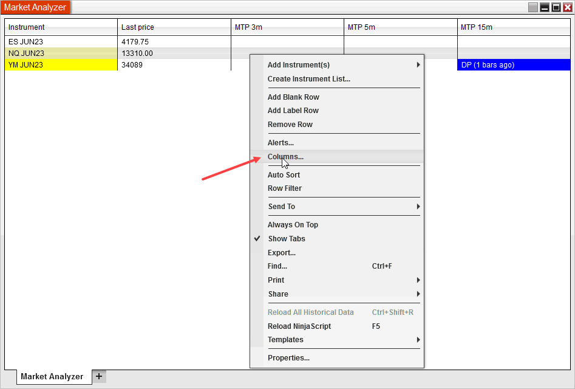Image resolution: width=575 pixels, height=389 pixels.
Task: Open a new tab with the plus icon
Action: [99, 376]
